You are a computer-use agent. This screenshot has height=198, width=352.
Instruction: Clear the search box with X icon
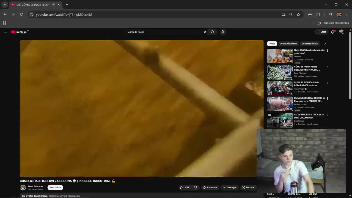click(205, 32)
